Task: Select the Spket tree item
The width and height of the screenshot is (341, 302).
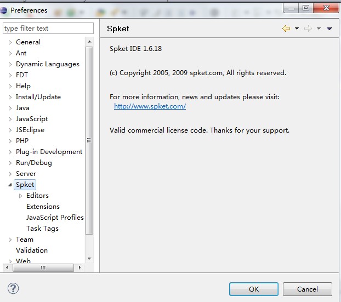Action: (25, 185)
